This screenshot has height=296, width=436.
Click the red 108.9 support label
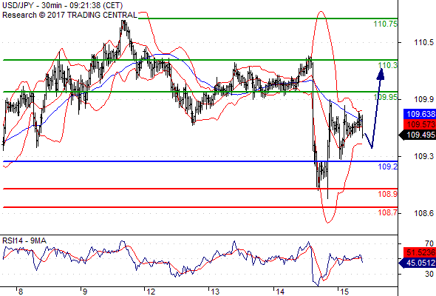coord(388,194)
